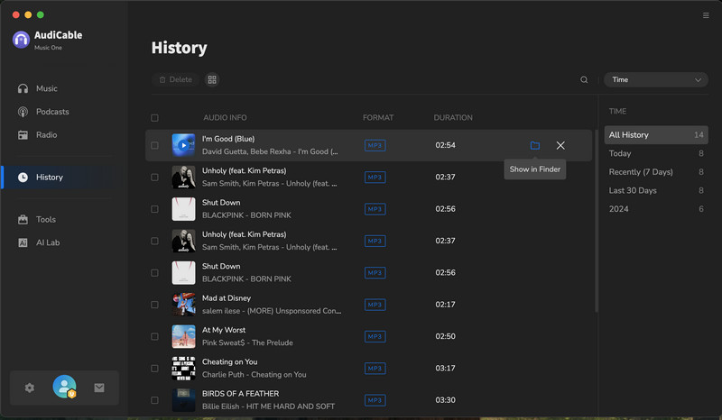Remove I'm Good (Blue) from history
Image resolution: width=722 pixels, height=420 pixels.
click(x=560, y=145)
